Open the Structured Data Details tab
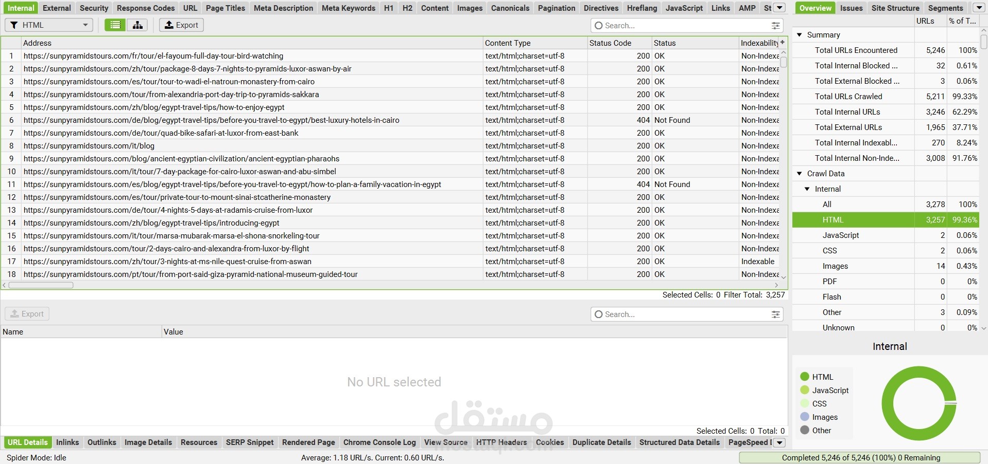The width and height of the screenshot is (988, 464). coord(680,442)
